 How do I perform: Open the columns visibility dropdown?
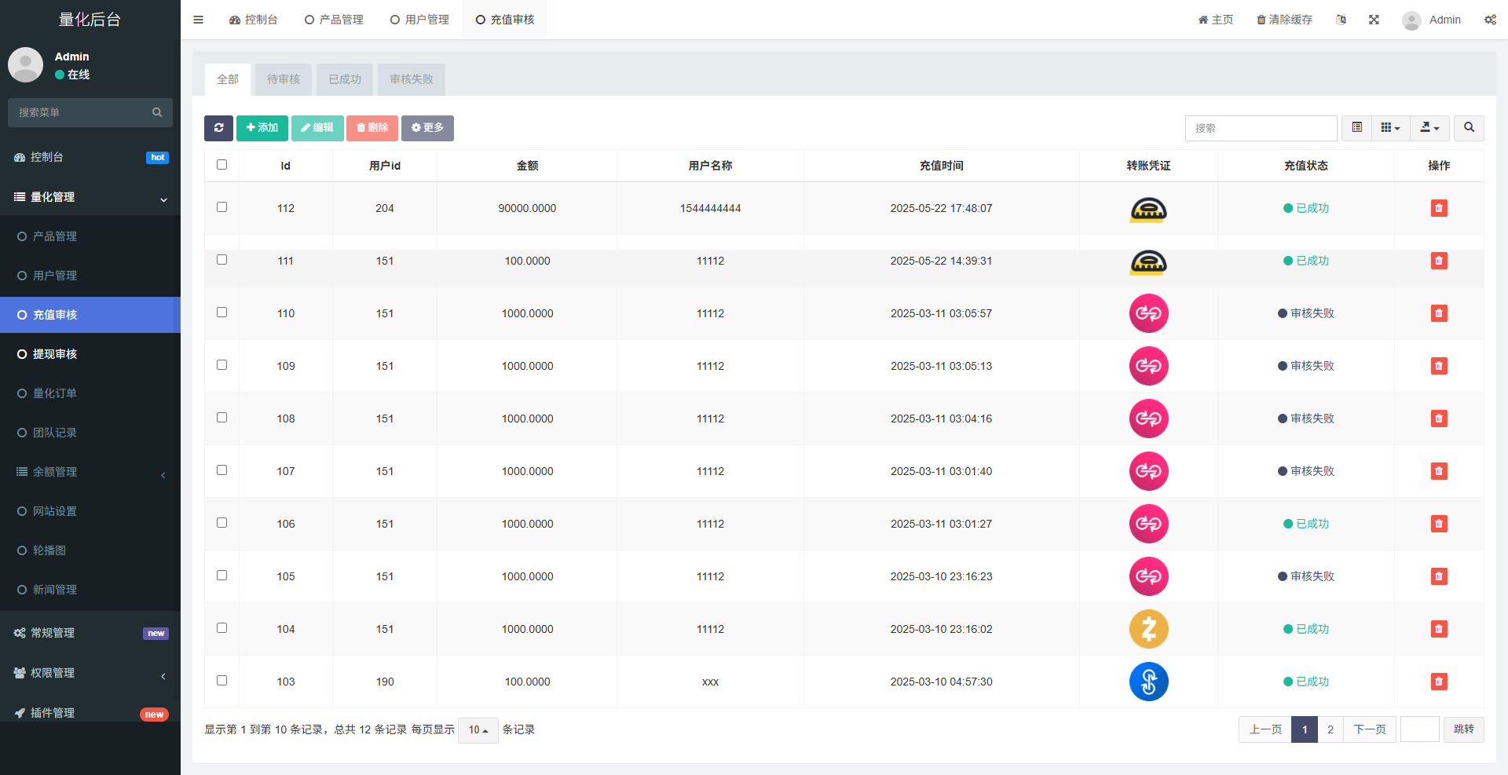1390,128
